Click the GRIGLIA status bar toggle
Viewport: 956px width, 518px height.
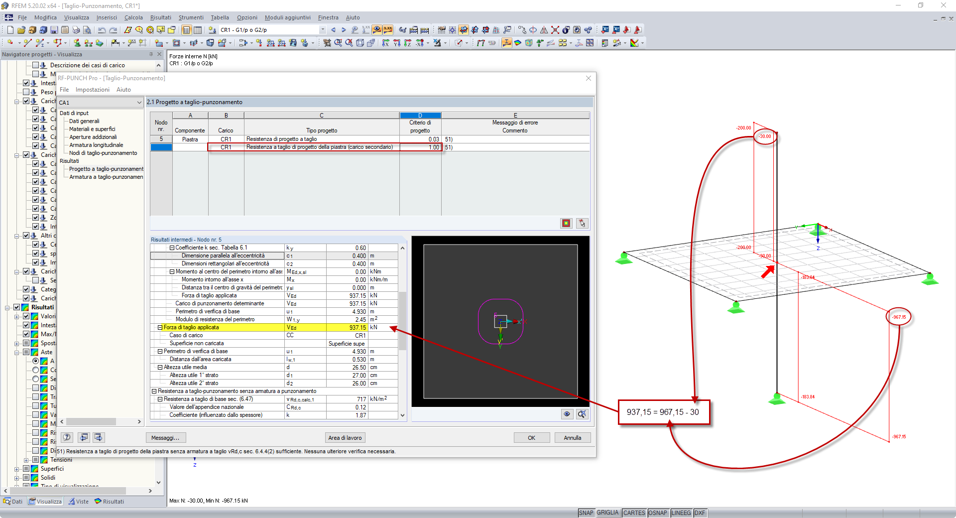(607, 513)
